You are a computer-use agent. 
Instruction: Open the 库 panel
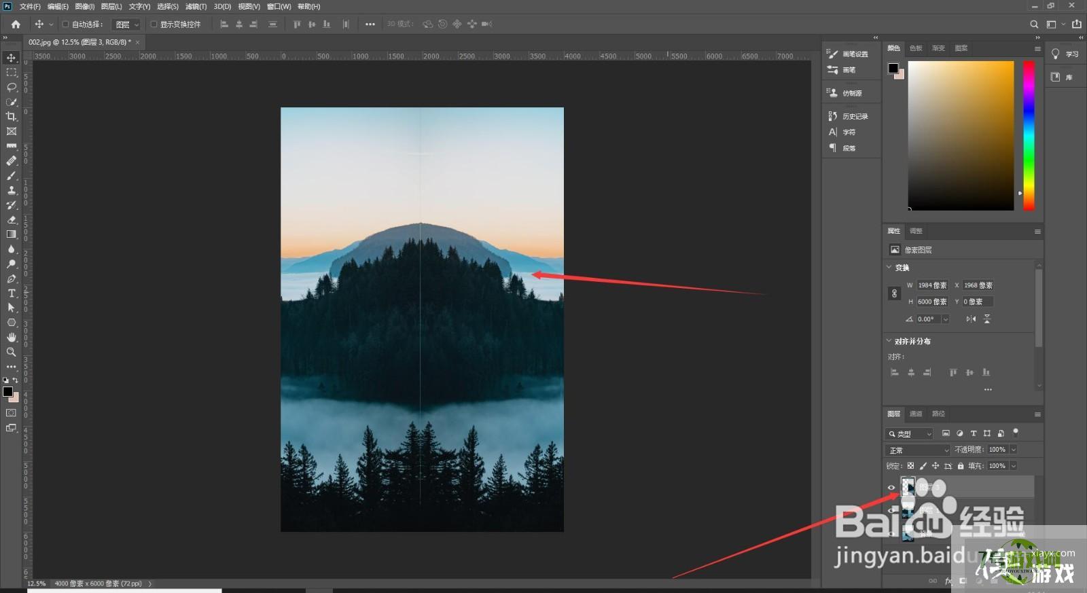[1062, 77]
